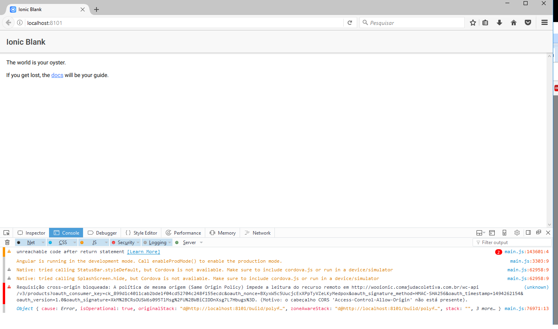This screenshot has width=558, height=329.
Task: Switch to the Debugger tab
Action: click(102, 233)
